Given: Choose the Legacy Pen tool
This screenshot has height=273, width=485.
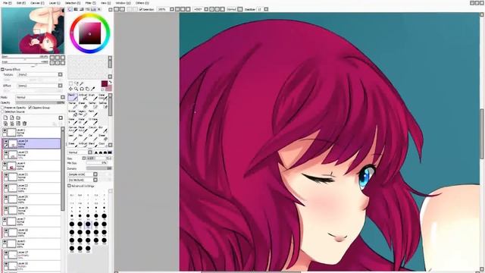Looking at the screenshot, I should (83, 113).
